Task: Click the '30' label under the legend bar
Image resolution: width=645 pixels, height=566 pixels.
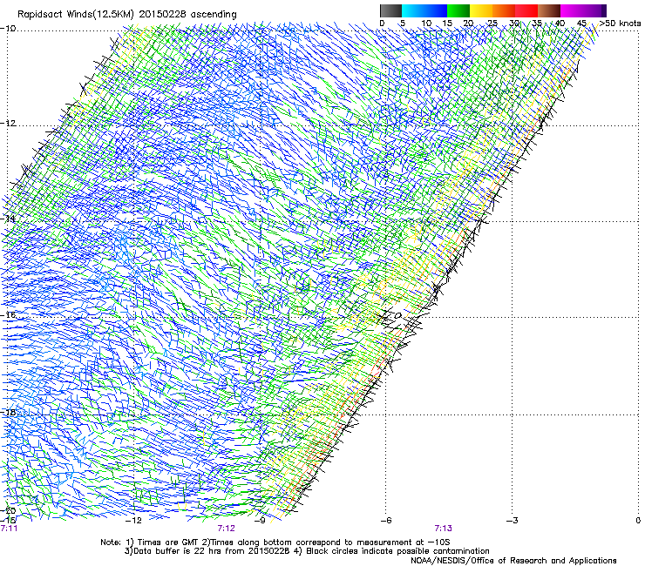Action: pos(514,23)
